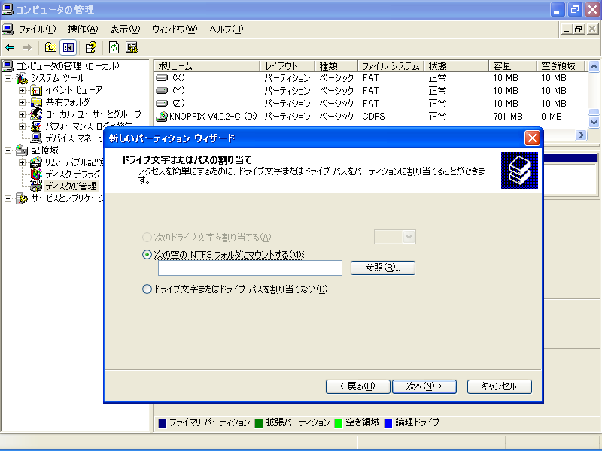
Task: Click the Back arrow toolbar icon
Action: click(10, 47)
